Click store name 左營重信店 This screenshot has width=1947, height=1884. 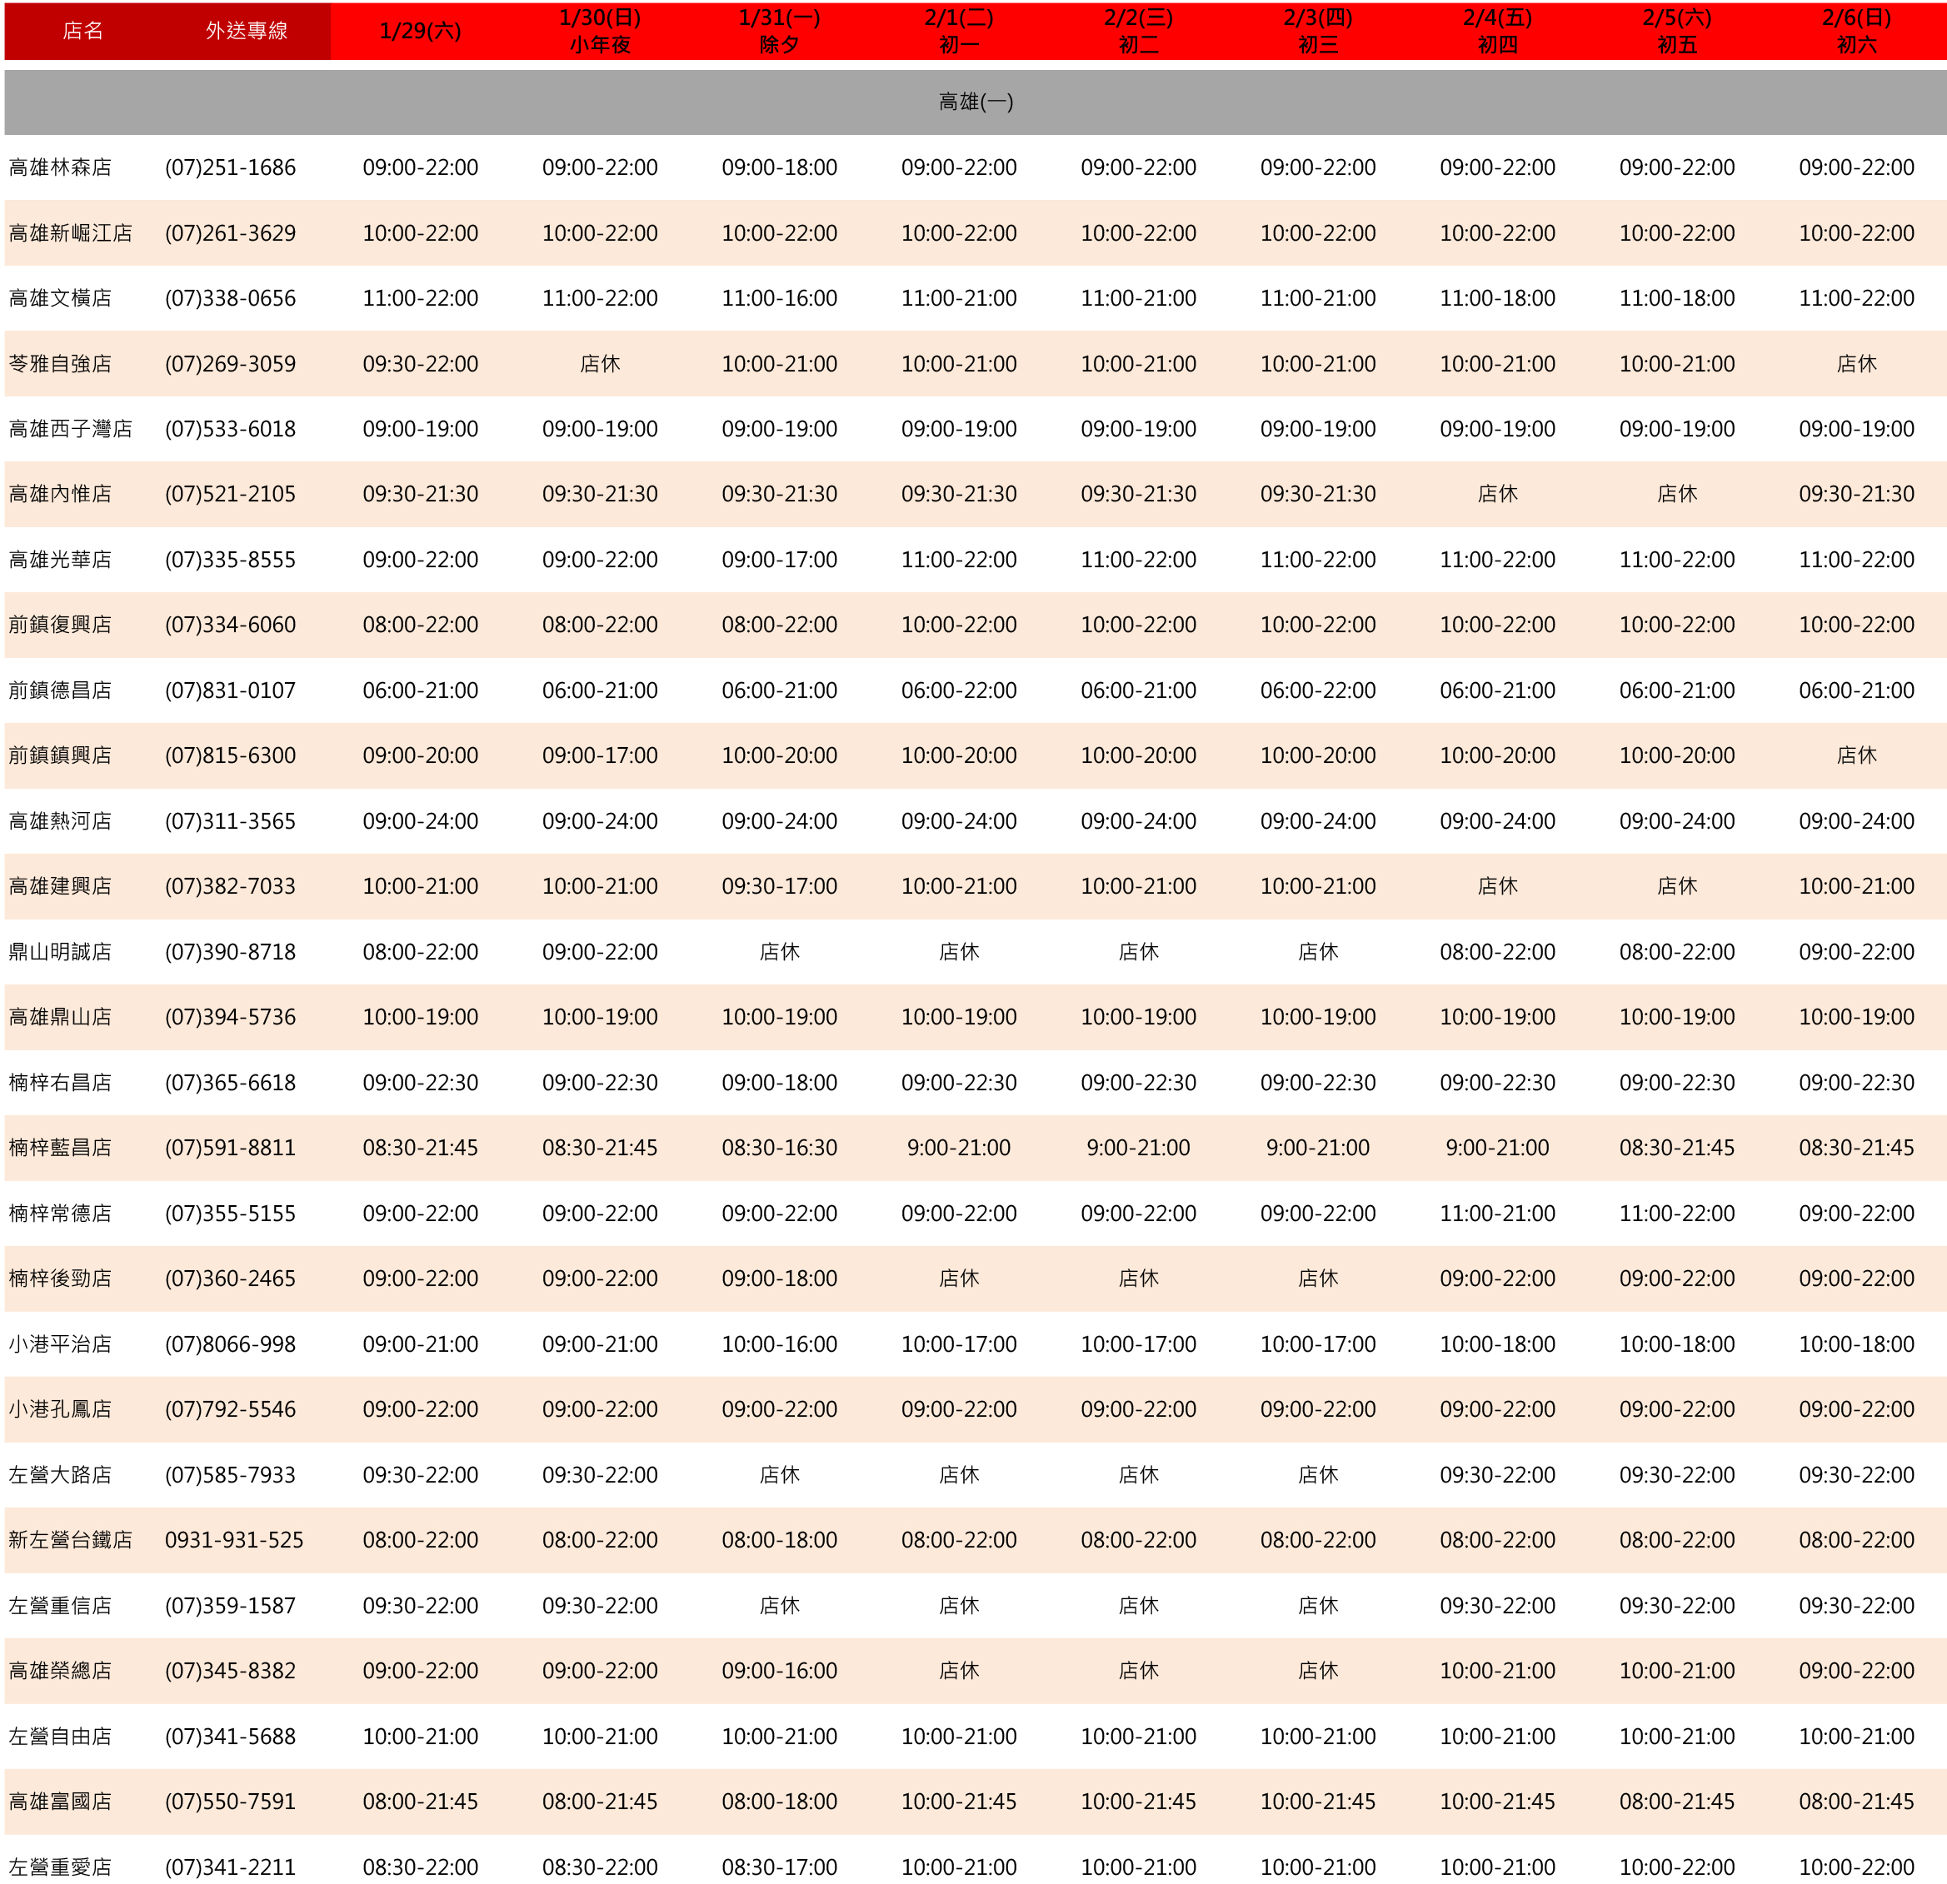pyautogui.click(x=61, y=1605)
